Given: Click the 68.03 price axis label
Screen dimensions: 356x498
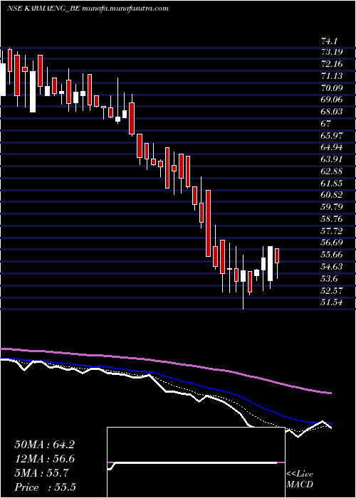Looking at the screenshot, I should [x=332, y=112].
